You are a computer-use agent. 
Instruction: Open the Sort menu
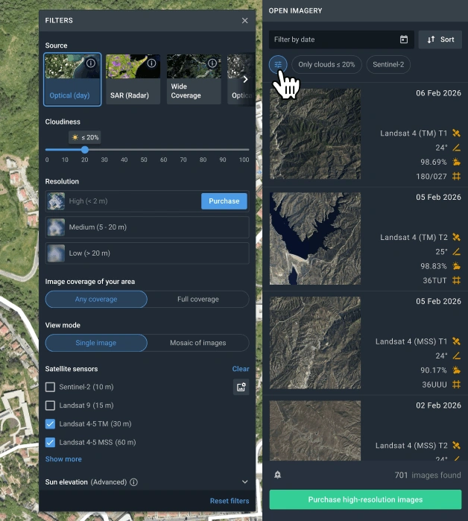point(440,40)
